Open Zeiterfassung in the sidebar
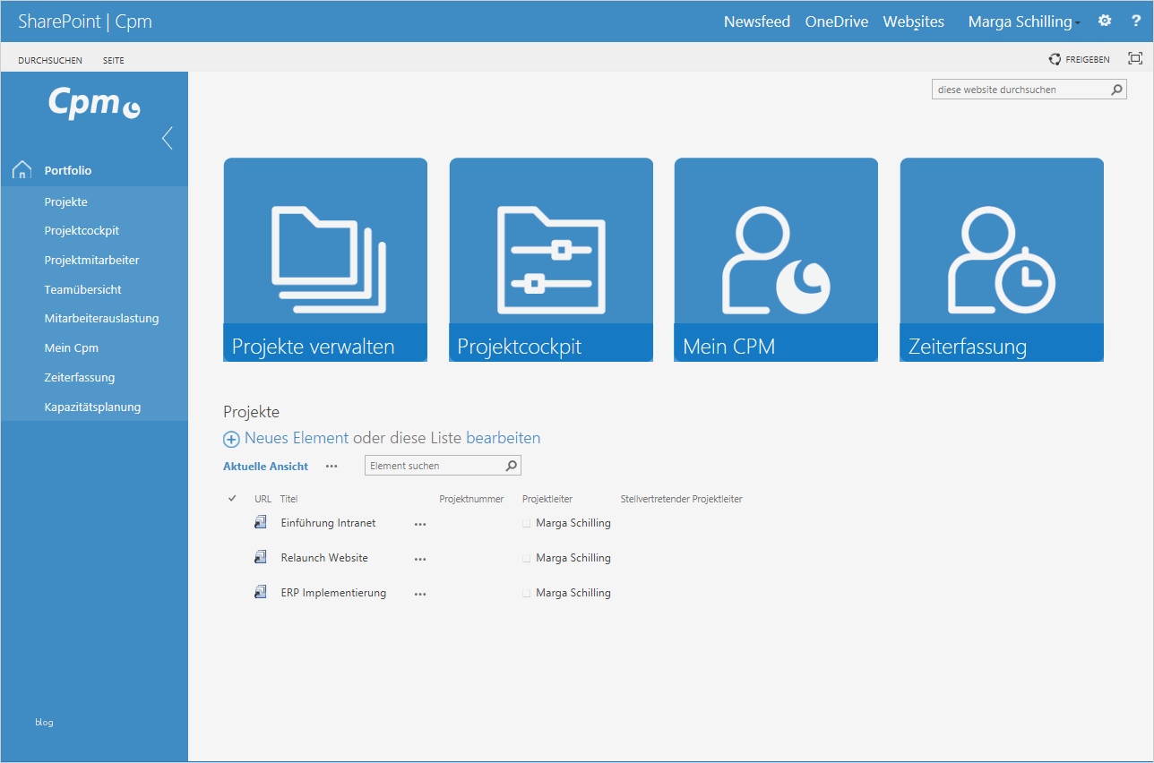This screenshot has height=763, width=1154. [80, 377]
